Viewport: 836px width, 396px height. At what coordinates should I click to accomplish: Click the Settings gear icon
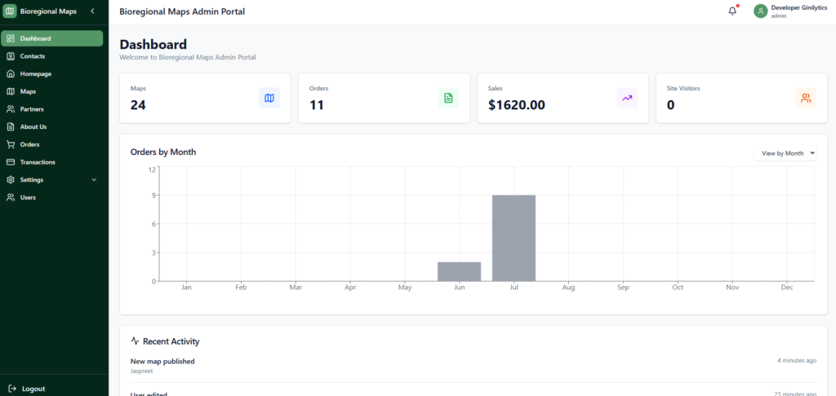click(x=11, y=179)
